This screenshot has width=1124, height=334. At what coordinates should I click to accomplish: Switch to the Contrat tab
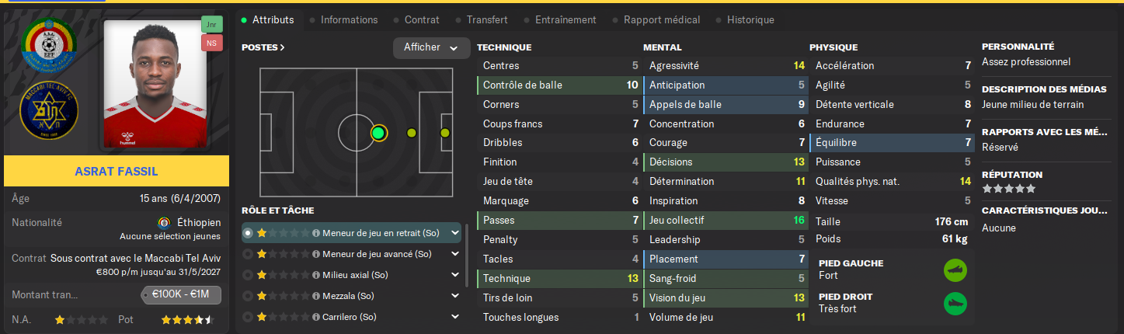pos(421,20)
